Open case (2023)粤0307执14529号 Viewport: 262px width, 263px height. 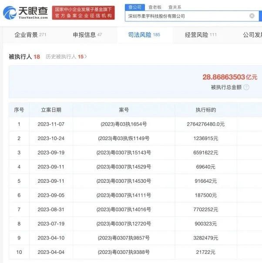(x=124, y=167)
